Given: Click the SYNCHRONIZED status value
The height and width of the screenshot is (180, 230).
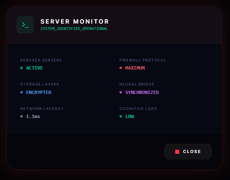Looking at the screenshot, I should point(142,92).
